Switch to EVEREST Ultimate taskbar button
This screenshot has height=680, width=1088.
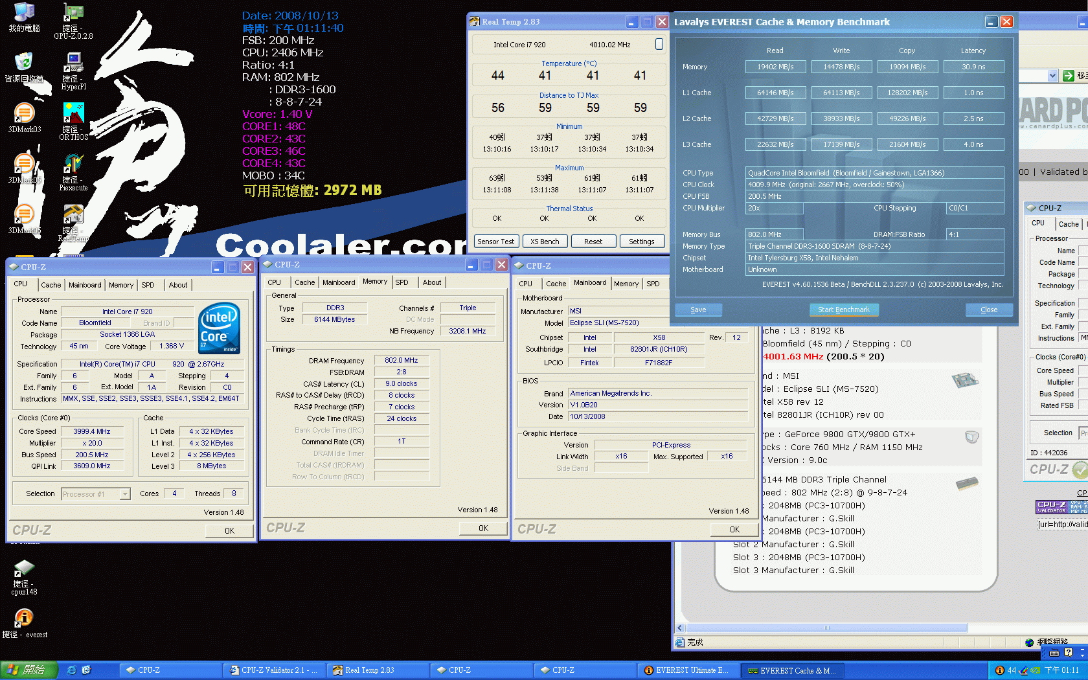[x=688, y=670]
